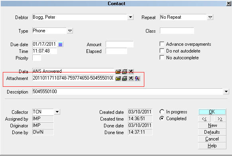Screen dimensions: 232x156
Task: Click Created date value 03/10/2011
Action: pyautogui.click(x=140, y=112)
